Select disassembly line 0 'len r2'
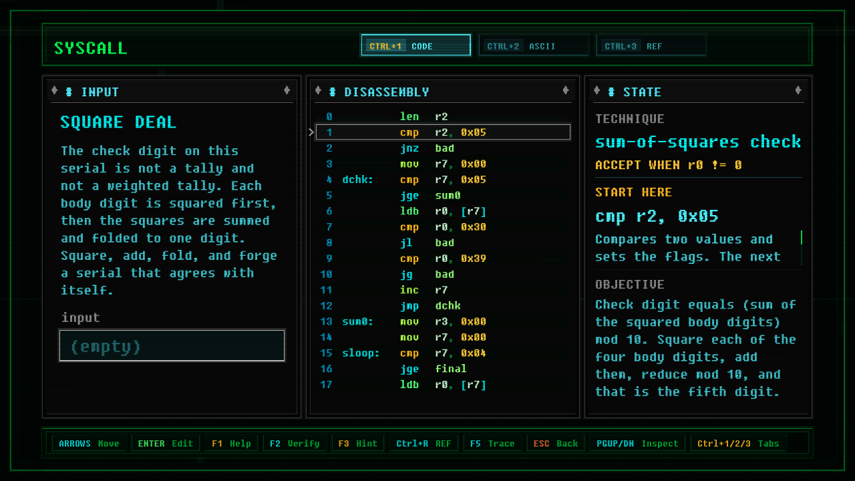The height and width of the screenshot is (481, 855). click(443, 116)
